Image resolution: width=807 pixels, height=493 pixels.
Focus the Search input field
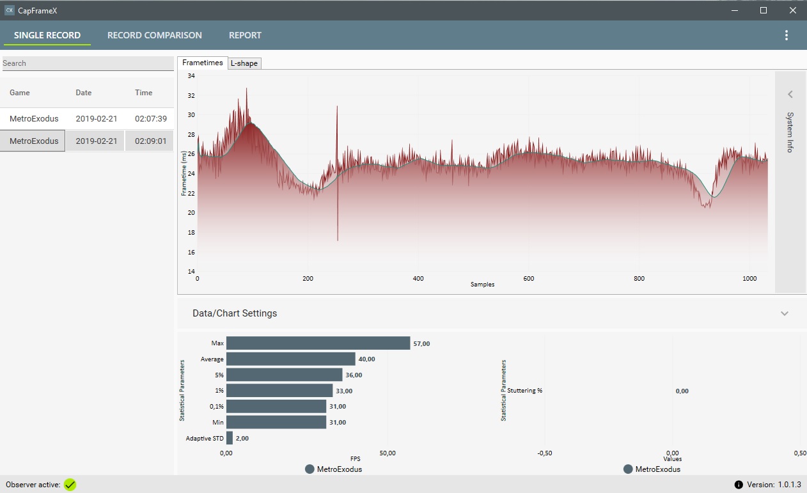click(88, 63)
